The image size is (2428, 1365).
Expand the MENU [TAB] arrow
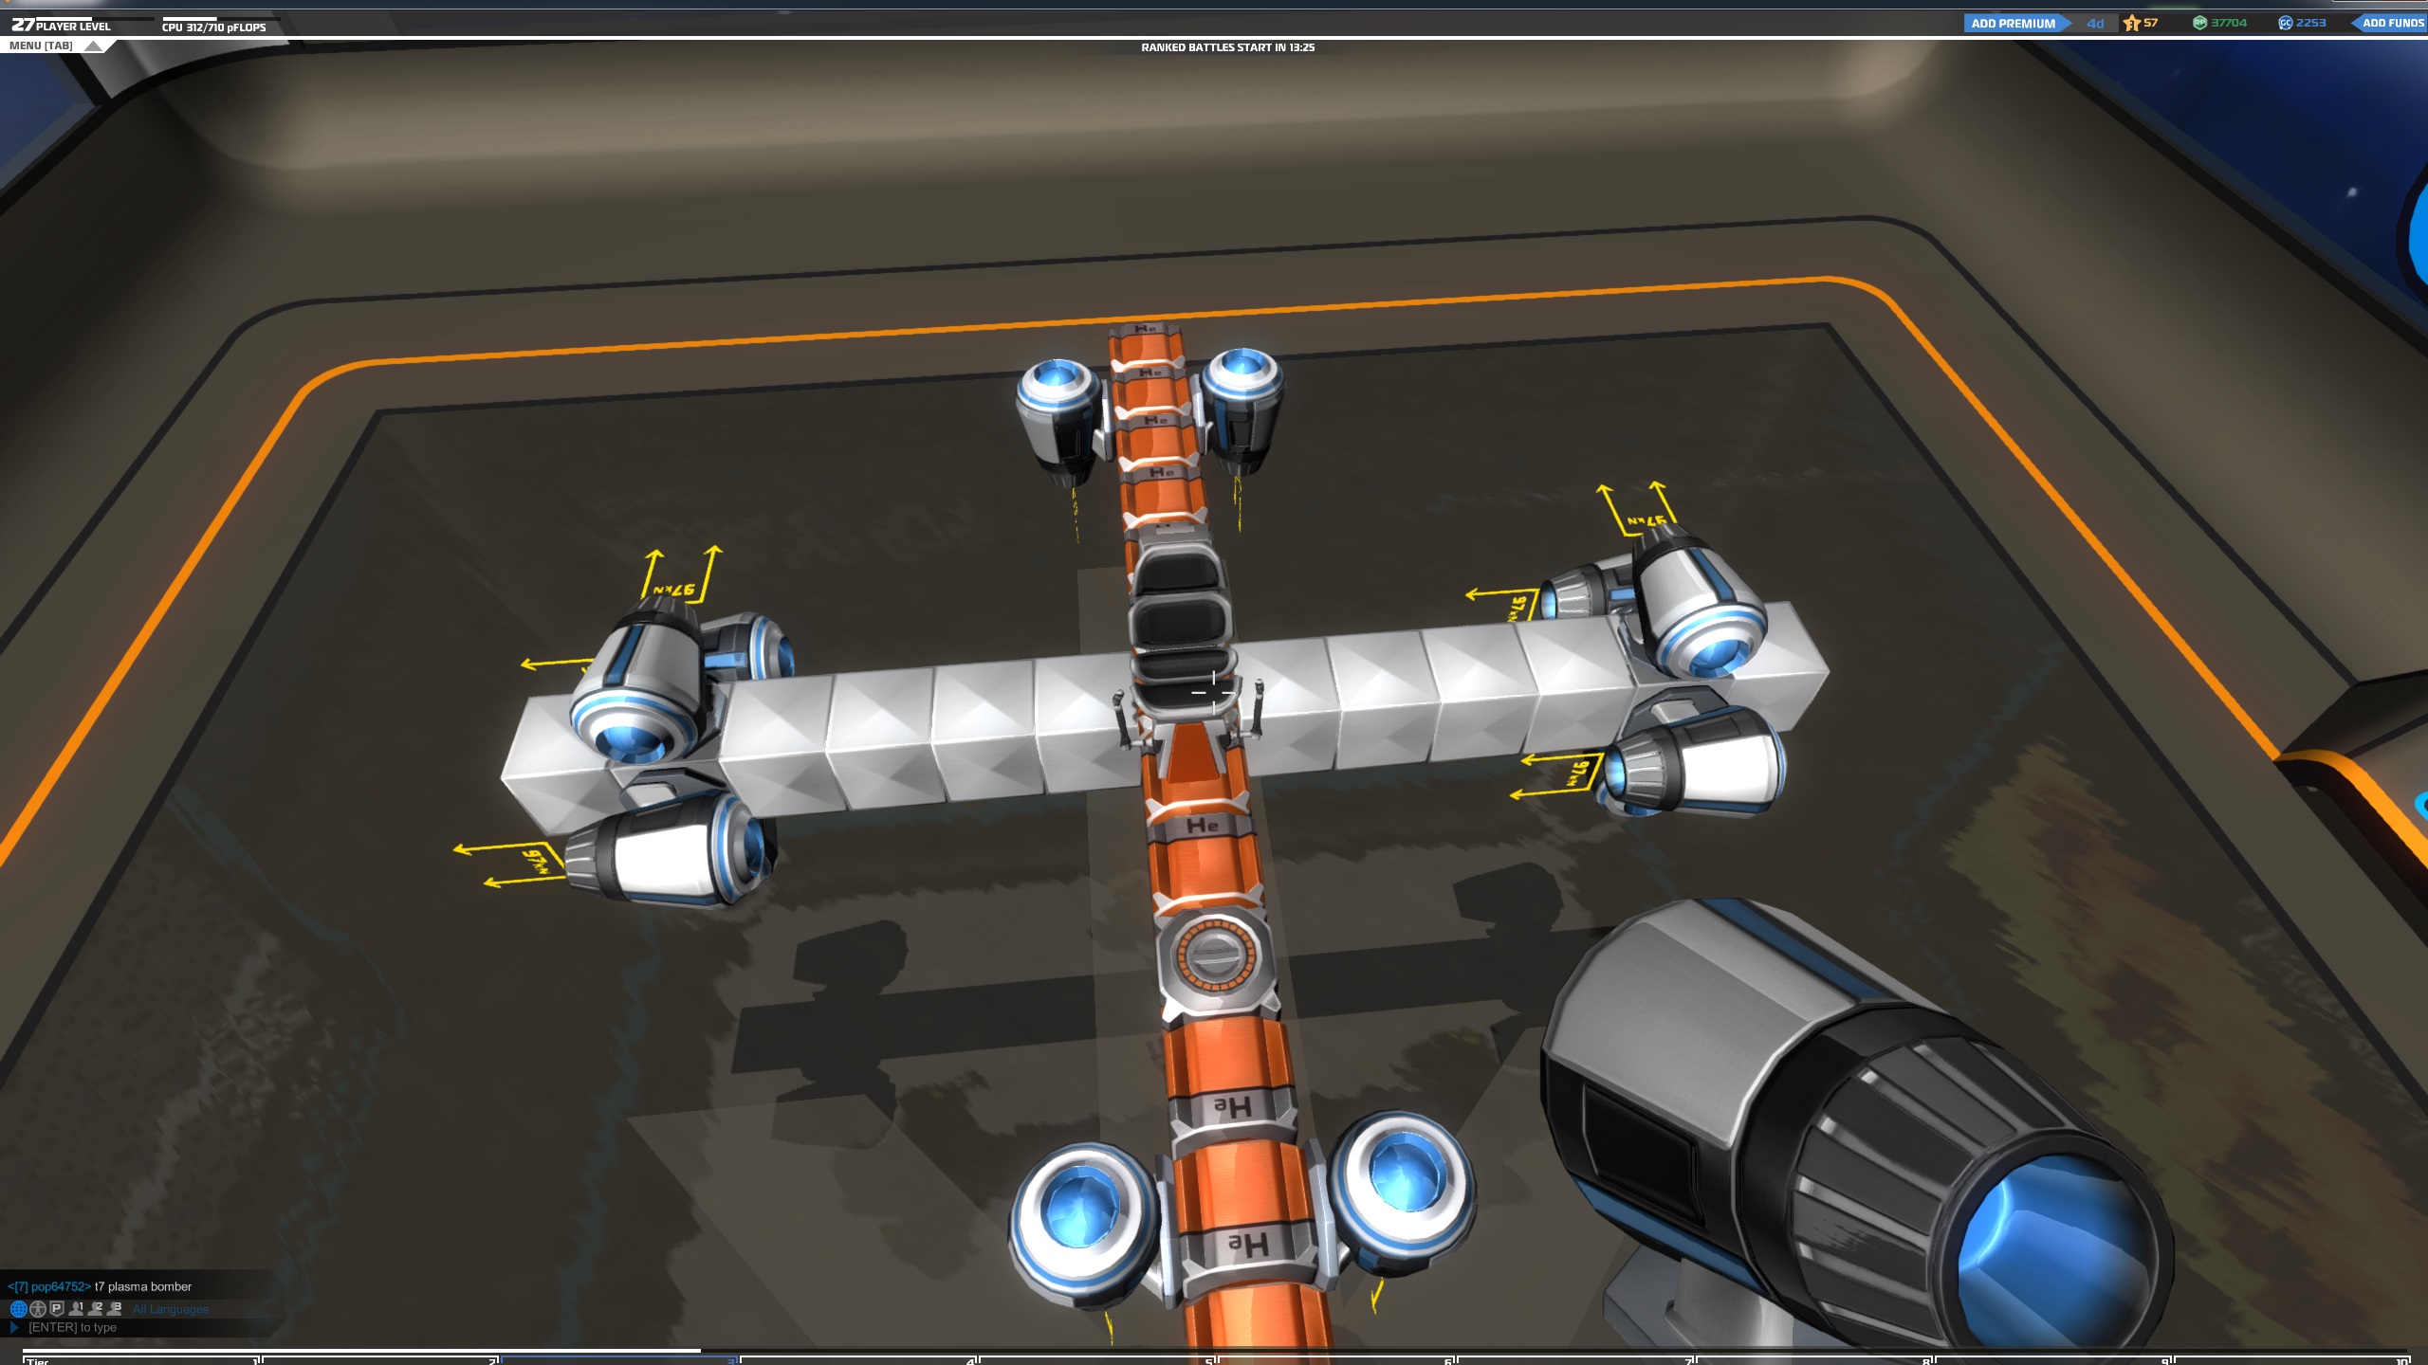pyautogui.click(x=93, y=45)
